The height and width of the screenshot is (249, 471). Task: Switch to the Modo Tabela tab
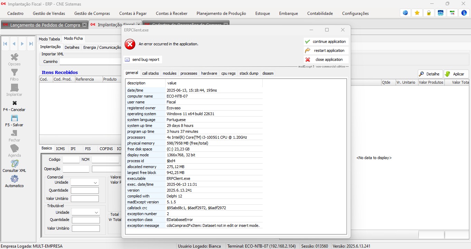coord(49,39)
